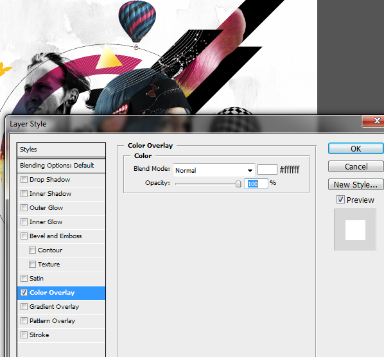Open the New Style dialog
Screen dimensions: 384x357
tap(356, 185)
